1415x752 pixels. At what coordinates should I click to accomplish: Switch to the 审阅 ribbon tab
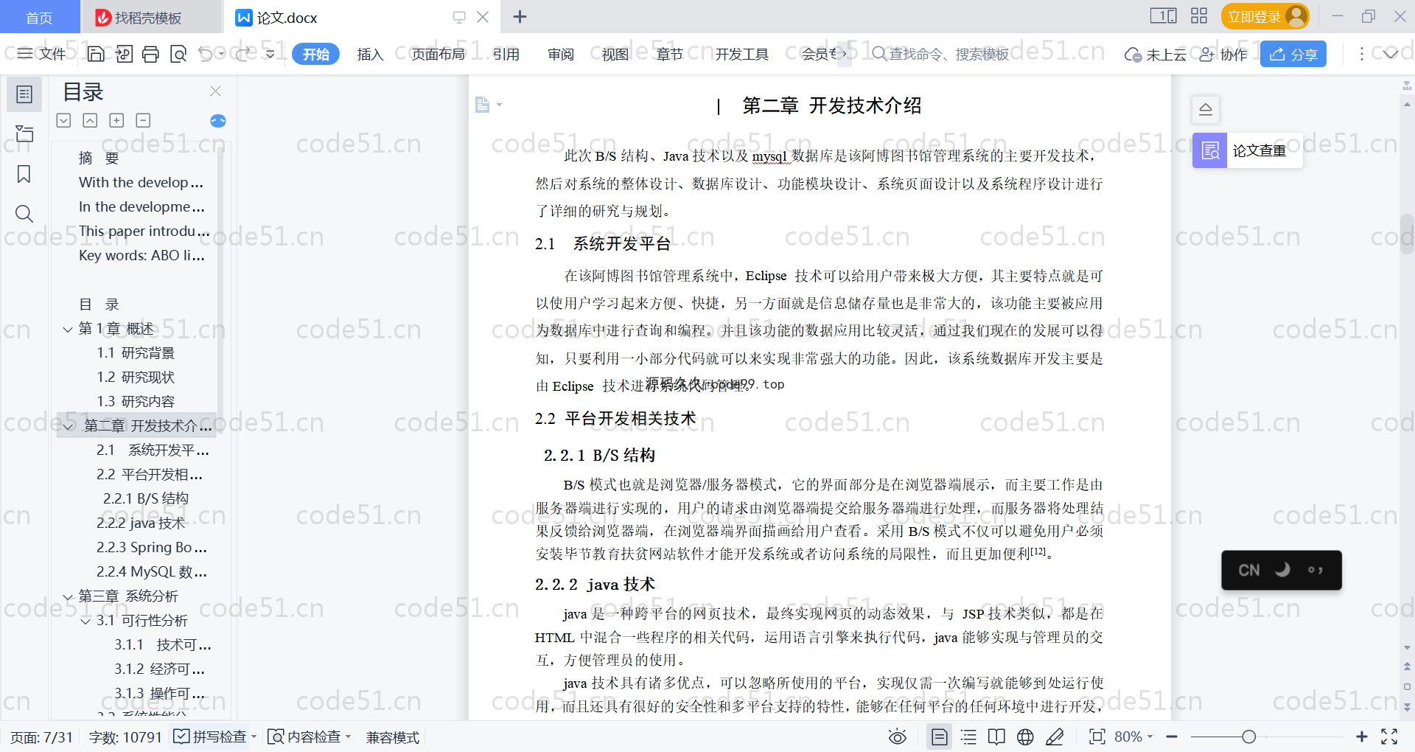pyautogui.click(x=561, y=54)
